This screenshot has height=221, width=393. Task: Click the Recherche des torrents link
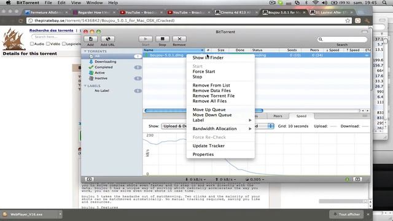click(x=52, y=30)
